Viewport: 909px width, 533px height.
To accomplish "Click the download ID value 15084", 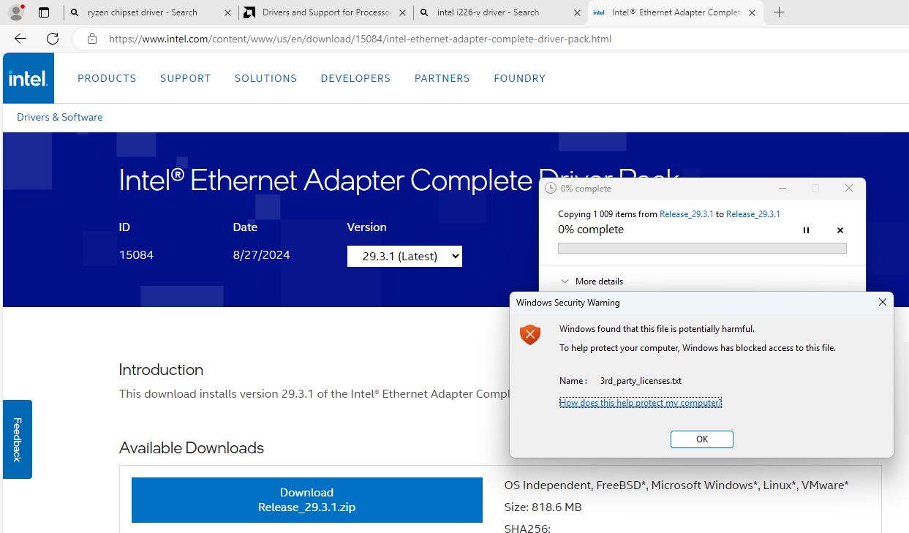I will pos(136,255).
